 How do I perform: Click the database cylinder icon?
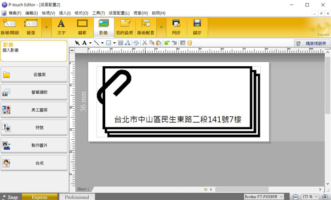pyautogui.click(x=189, y=43)
